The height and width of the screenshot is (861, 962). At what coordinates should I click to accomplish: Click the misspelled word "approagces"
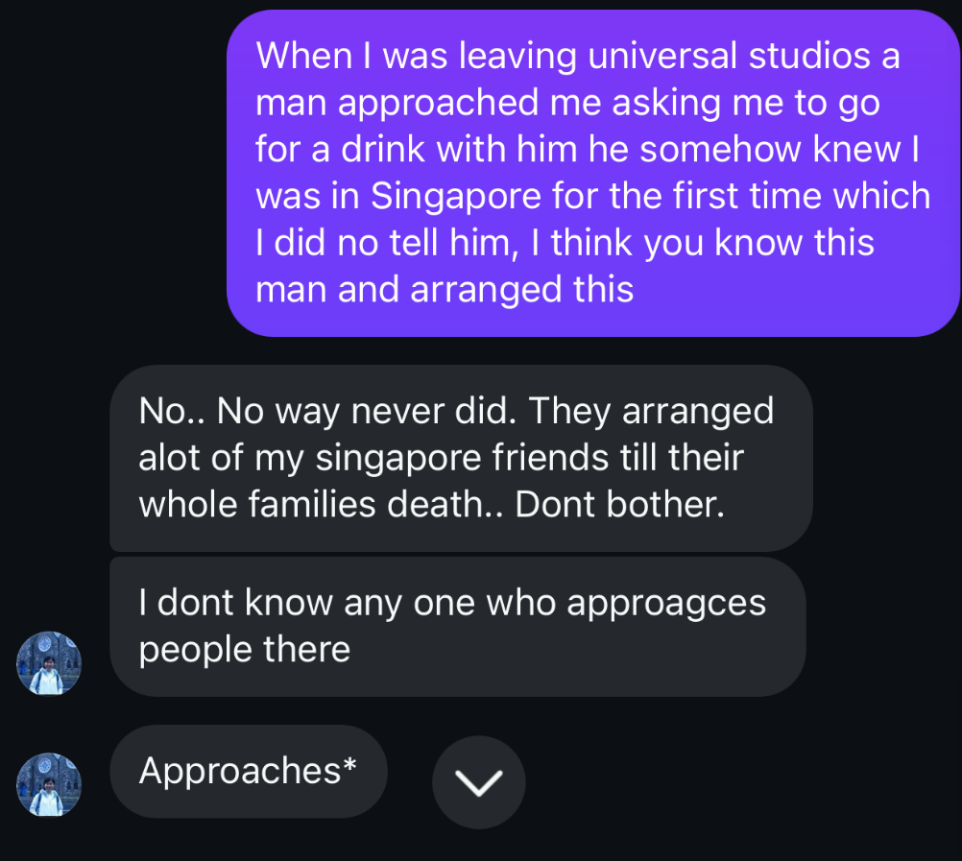point(667,603)
